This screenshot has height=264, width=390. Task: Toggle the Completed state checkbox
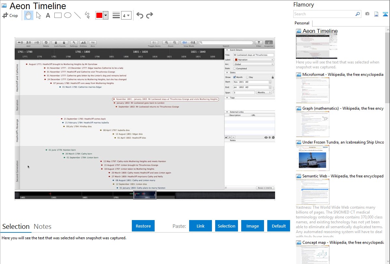pos(234,69)
